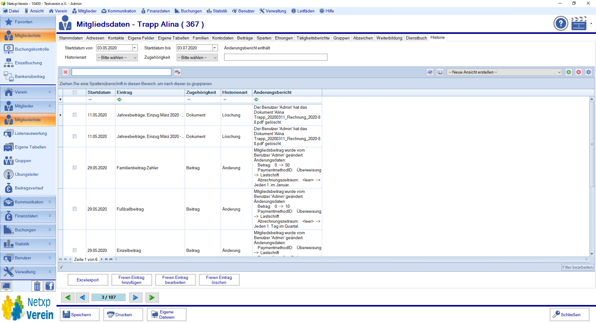
Task: Click the blue help question mark icon
Action: click(561, 24)
